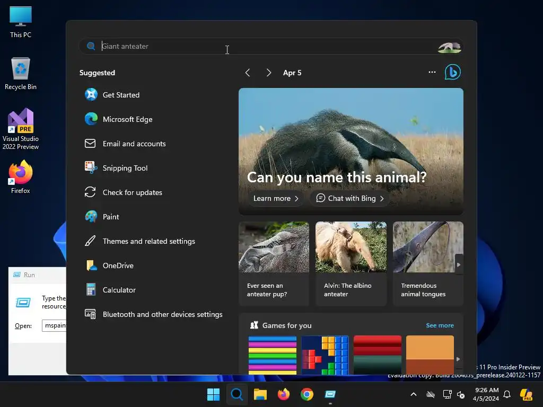Open Recycle Bin desktop icon

(x=21, y=74)
